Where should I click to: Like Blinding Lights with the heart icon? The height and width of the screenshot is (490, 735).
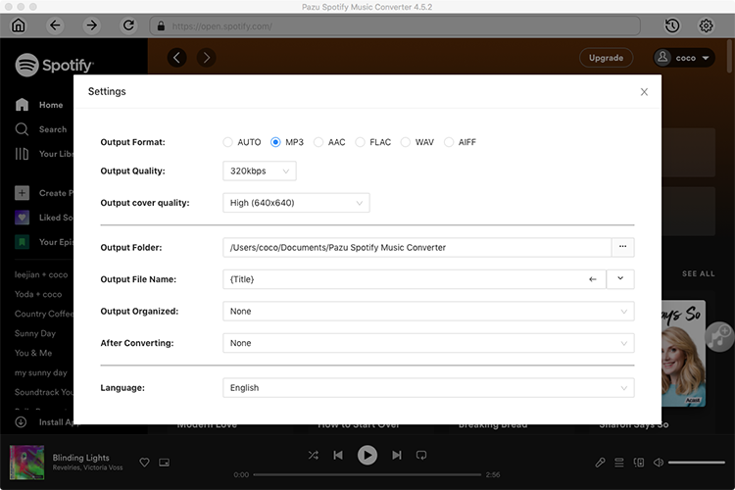(x=144, y=462)
